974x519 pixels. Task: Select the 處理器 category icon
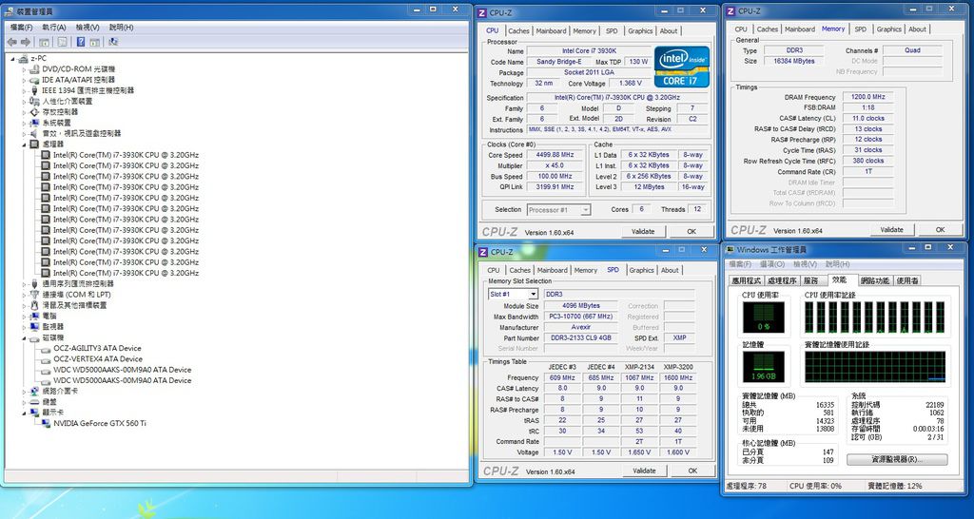[x=35, y=144]
